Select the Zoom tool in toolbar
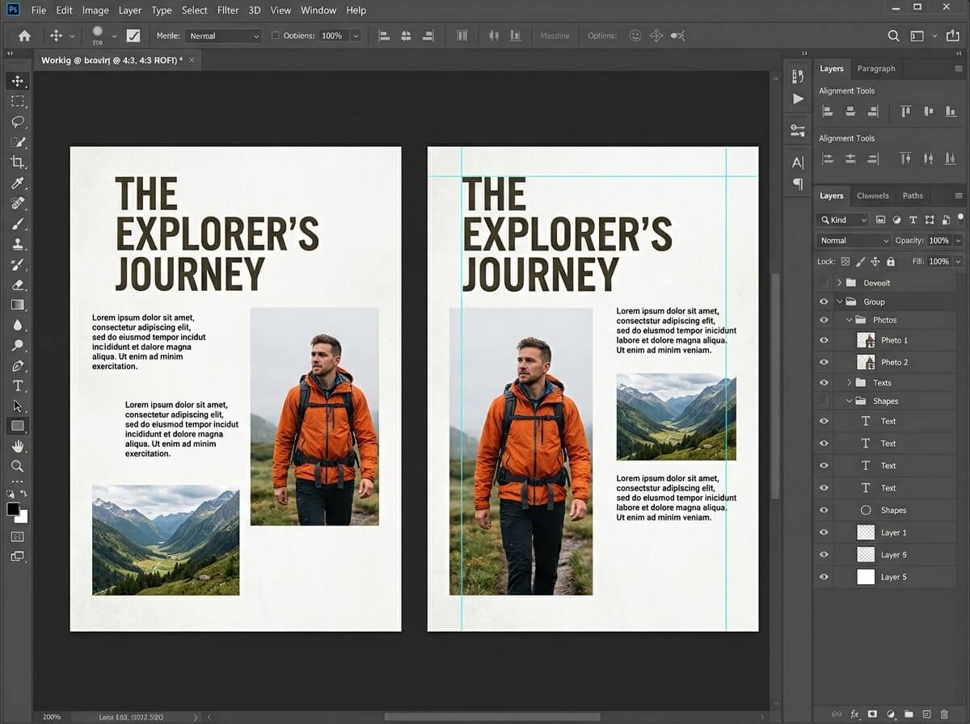The image size is (970, 724). 18,466
